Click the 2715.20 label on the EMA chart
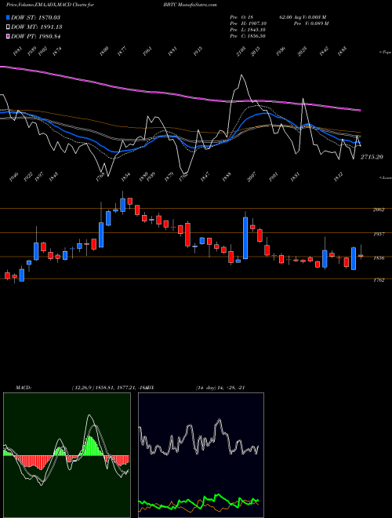This screenshot has width=392, height=518. pos(372,157)
